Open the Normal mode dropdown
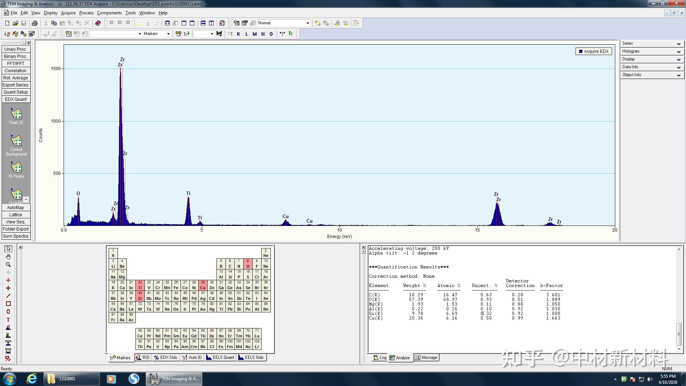 (307, 23)
